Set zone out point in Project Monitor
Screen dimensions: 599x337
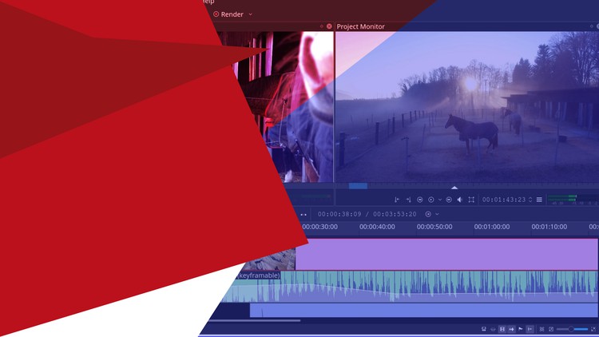tap(408, 200)
